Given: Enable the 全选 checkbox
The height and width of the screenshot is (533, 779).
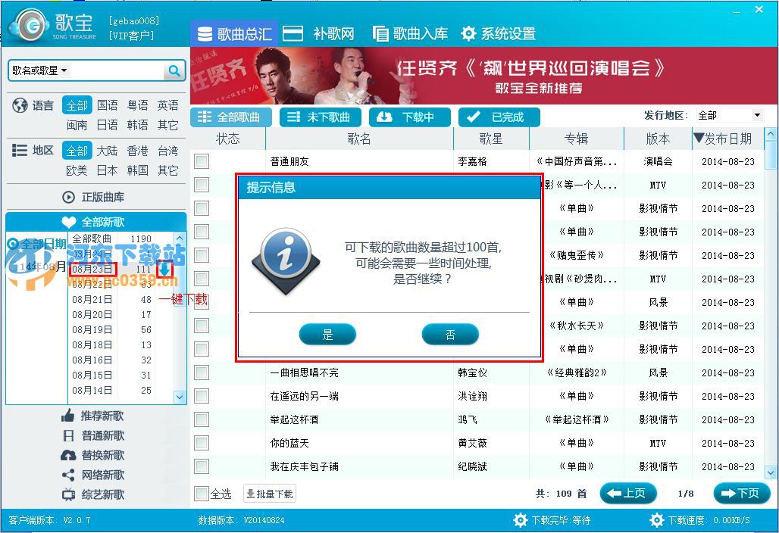Looking at the screenshot, I should 202,493.
